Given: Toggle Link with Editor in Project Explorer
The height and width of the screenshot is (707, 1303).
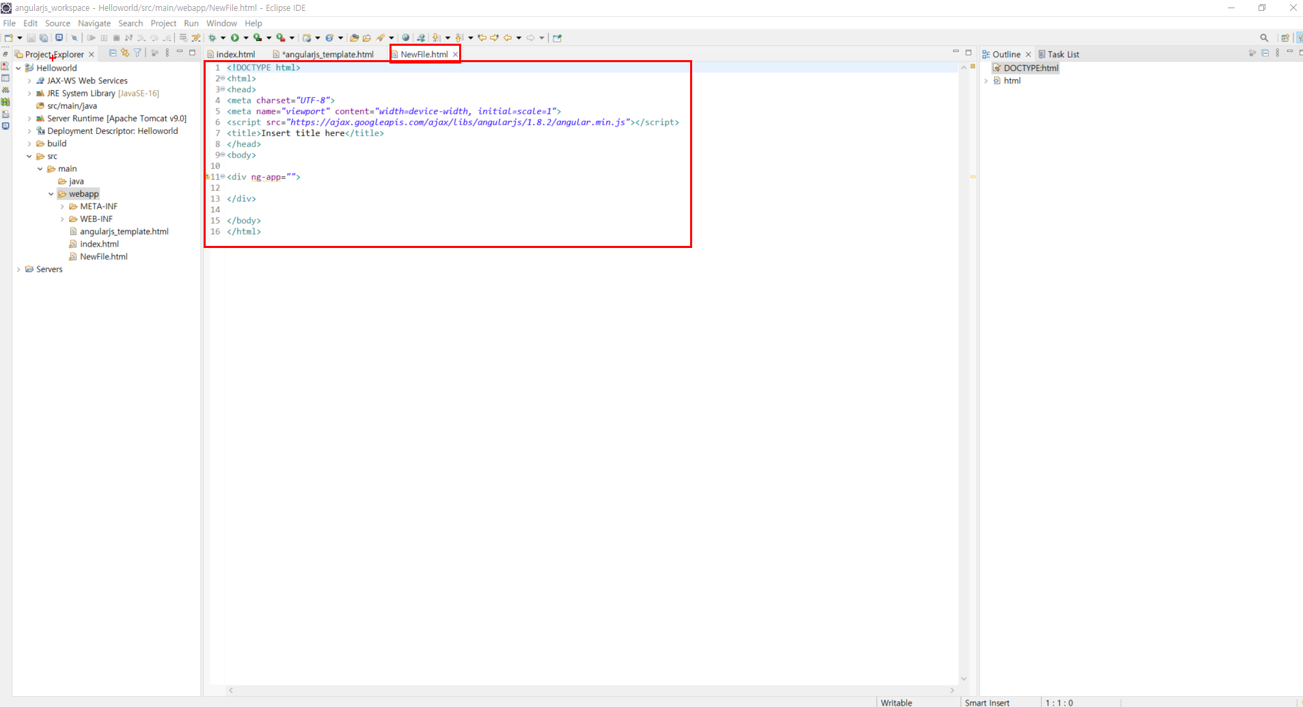Looking at the screenshot, I should pos(125,53).
